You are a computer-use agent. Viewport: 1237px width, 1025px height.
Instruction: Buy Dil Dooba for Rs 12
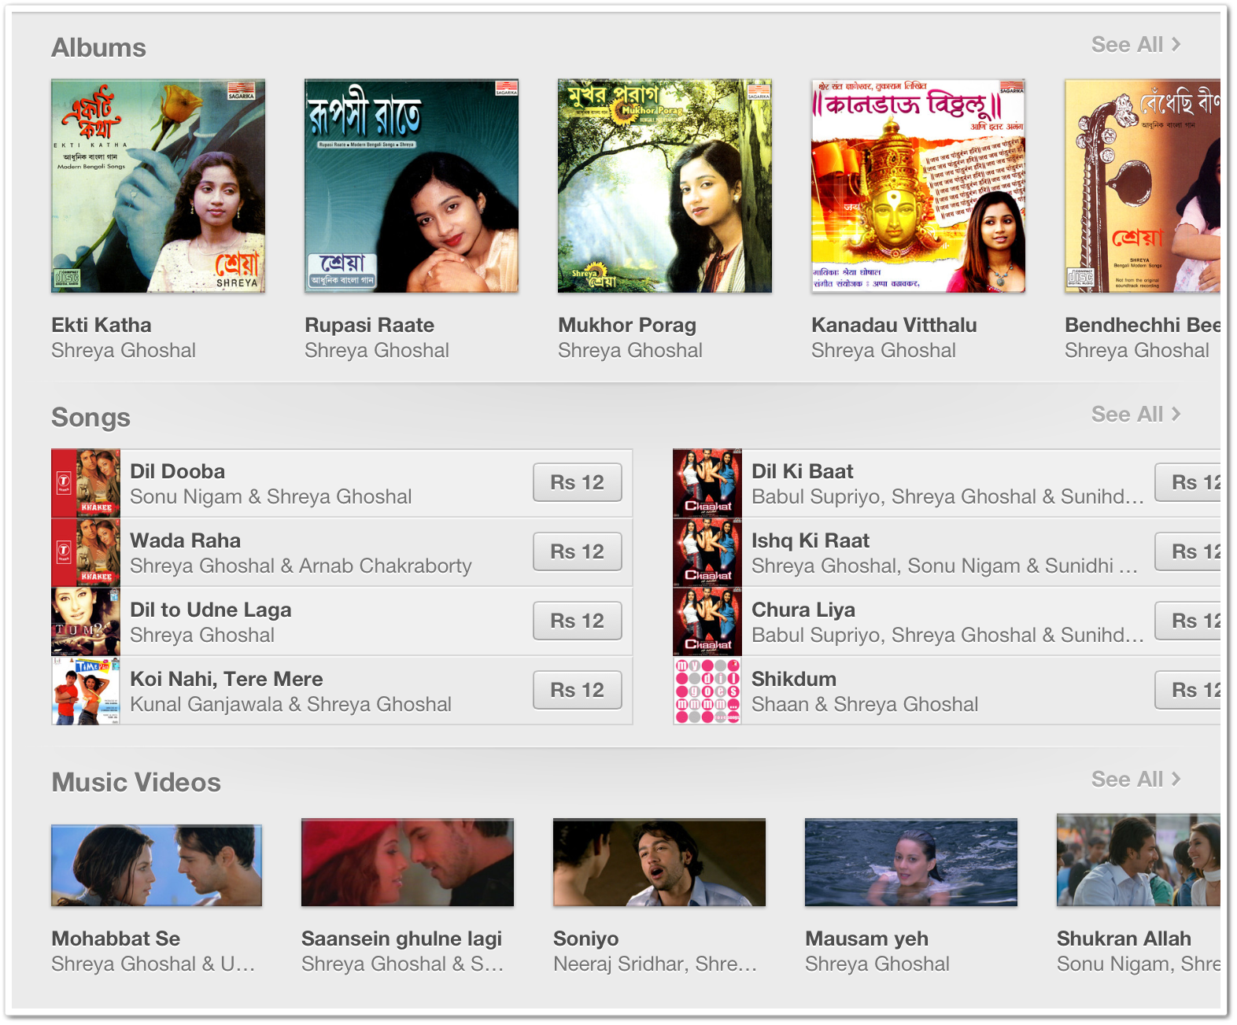(578, 482)
